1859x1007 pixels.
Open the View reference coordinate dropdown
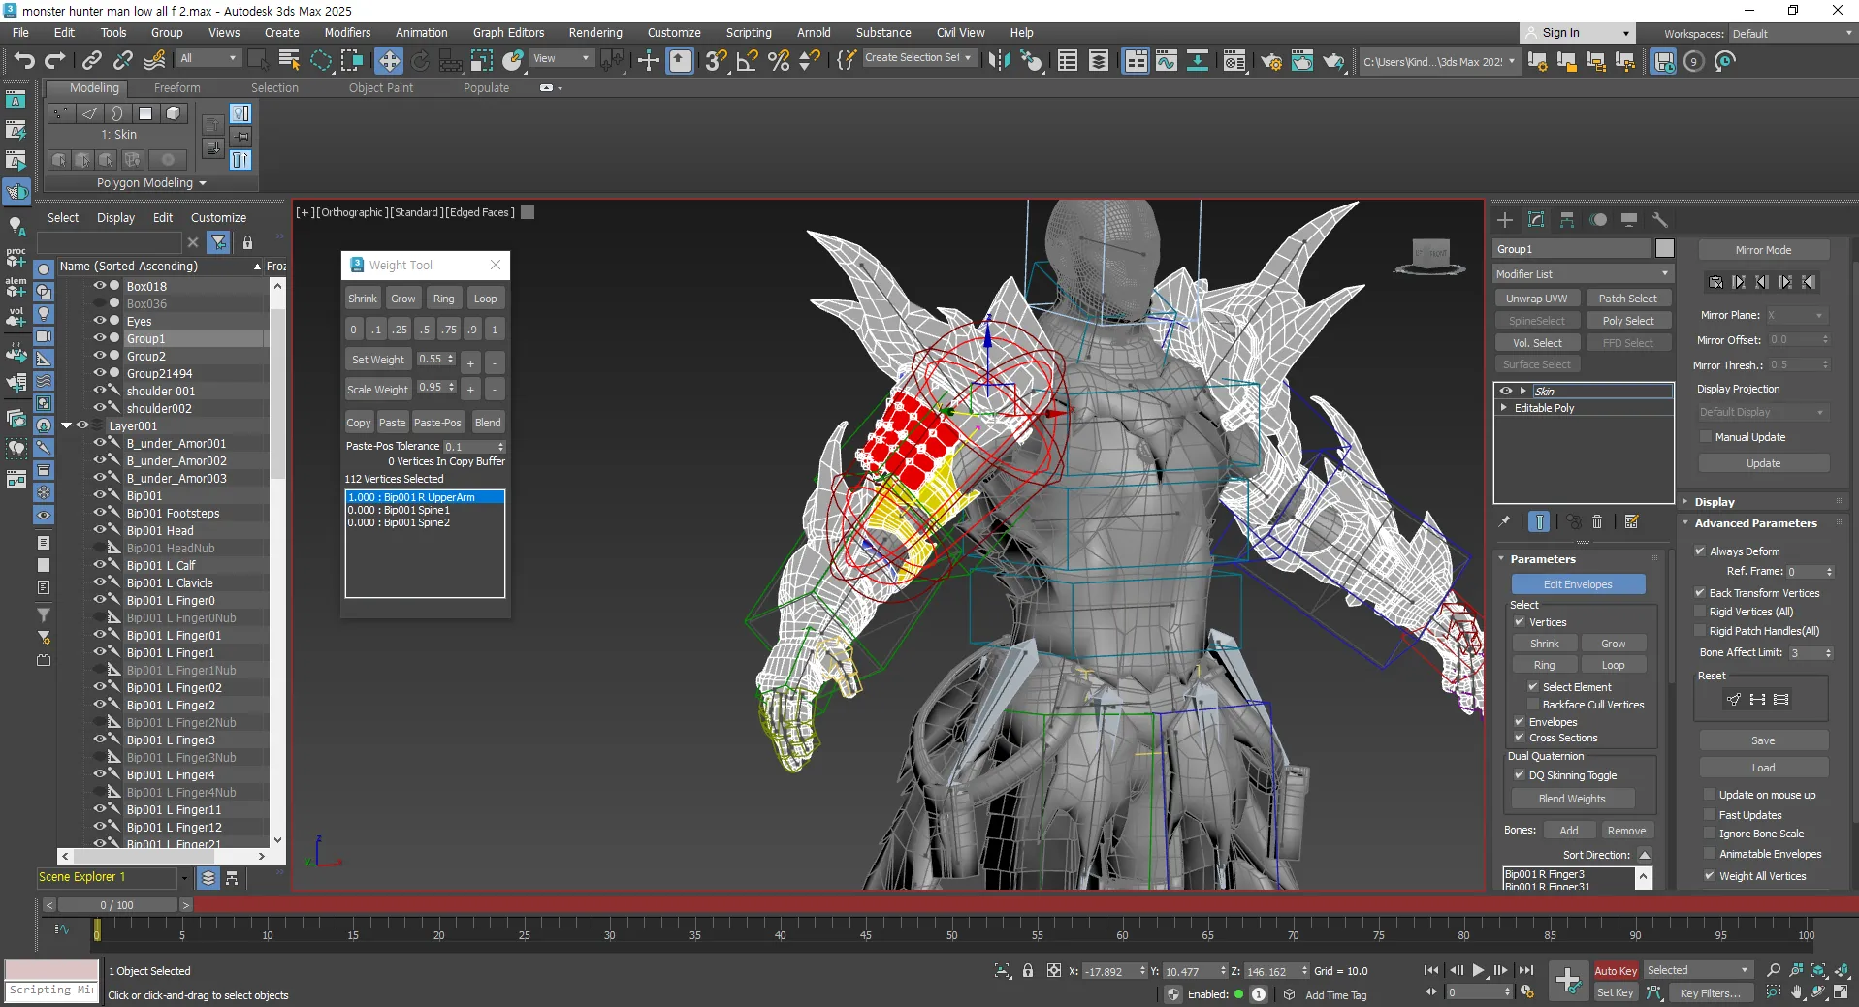(561, 59)
